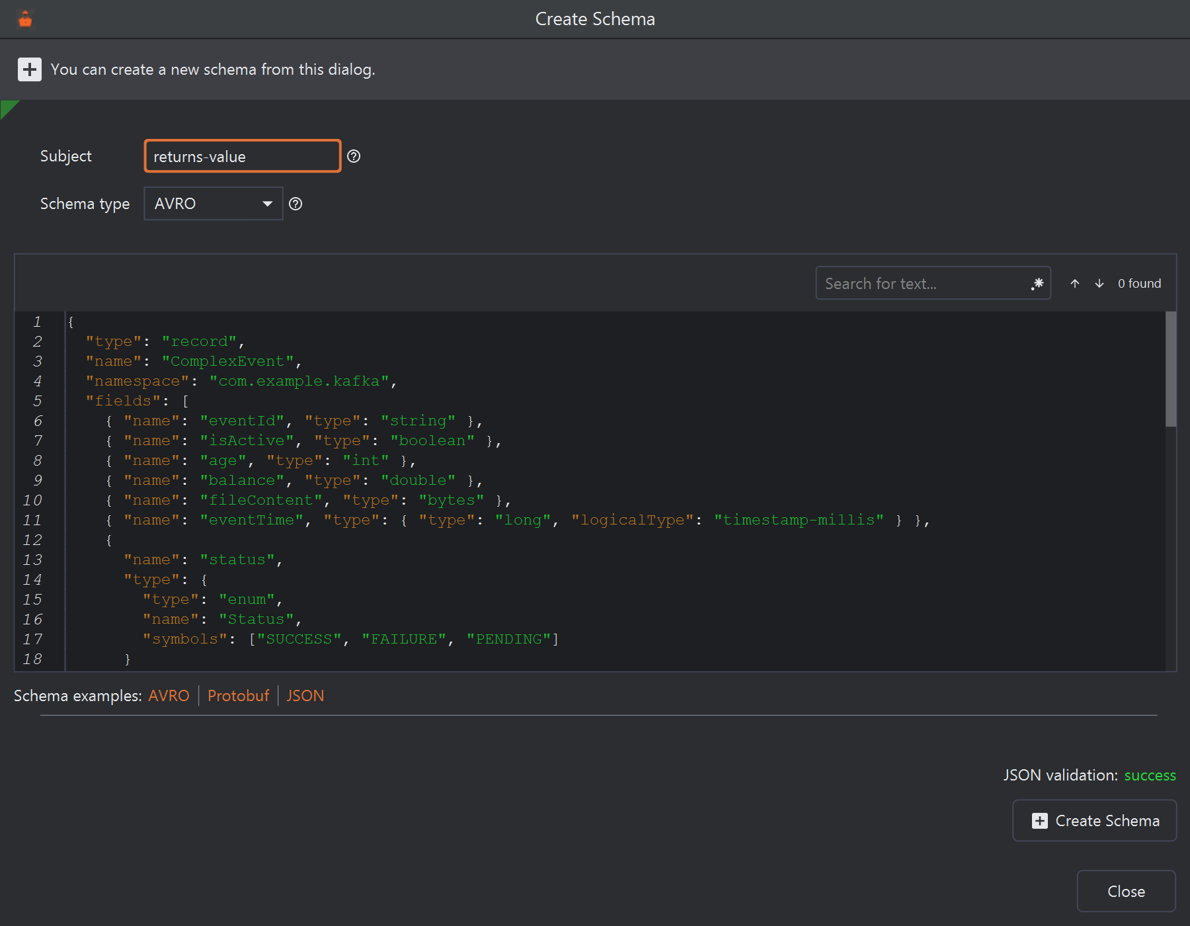
Task: Click line number 1 in gutter
Action: 37,322
